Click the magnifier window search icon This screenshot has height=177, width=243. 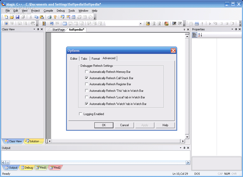click(x=62, y=17)
